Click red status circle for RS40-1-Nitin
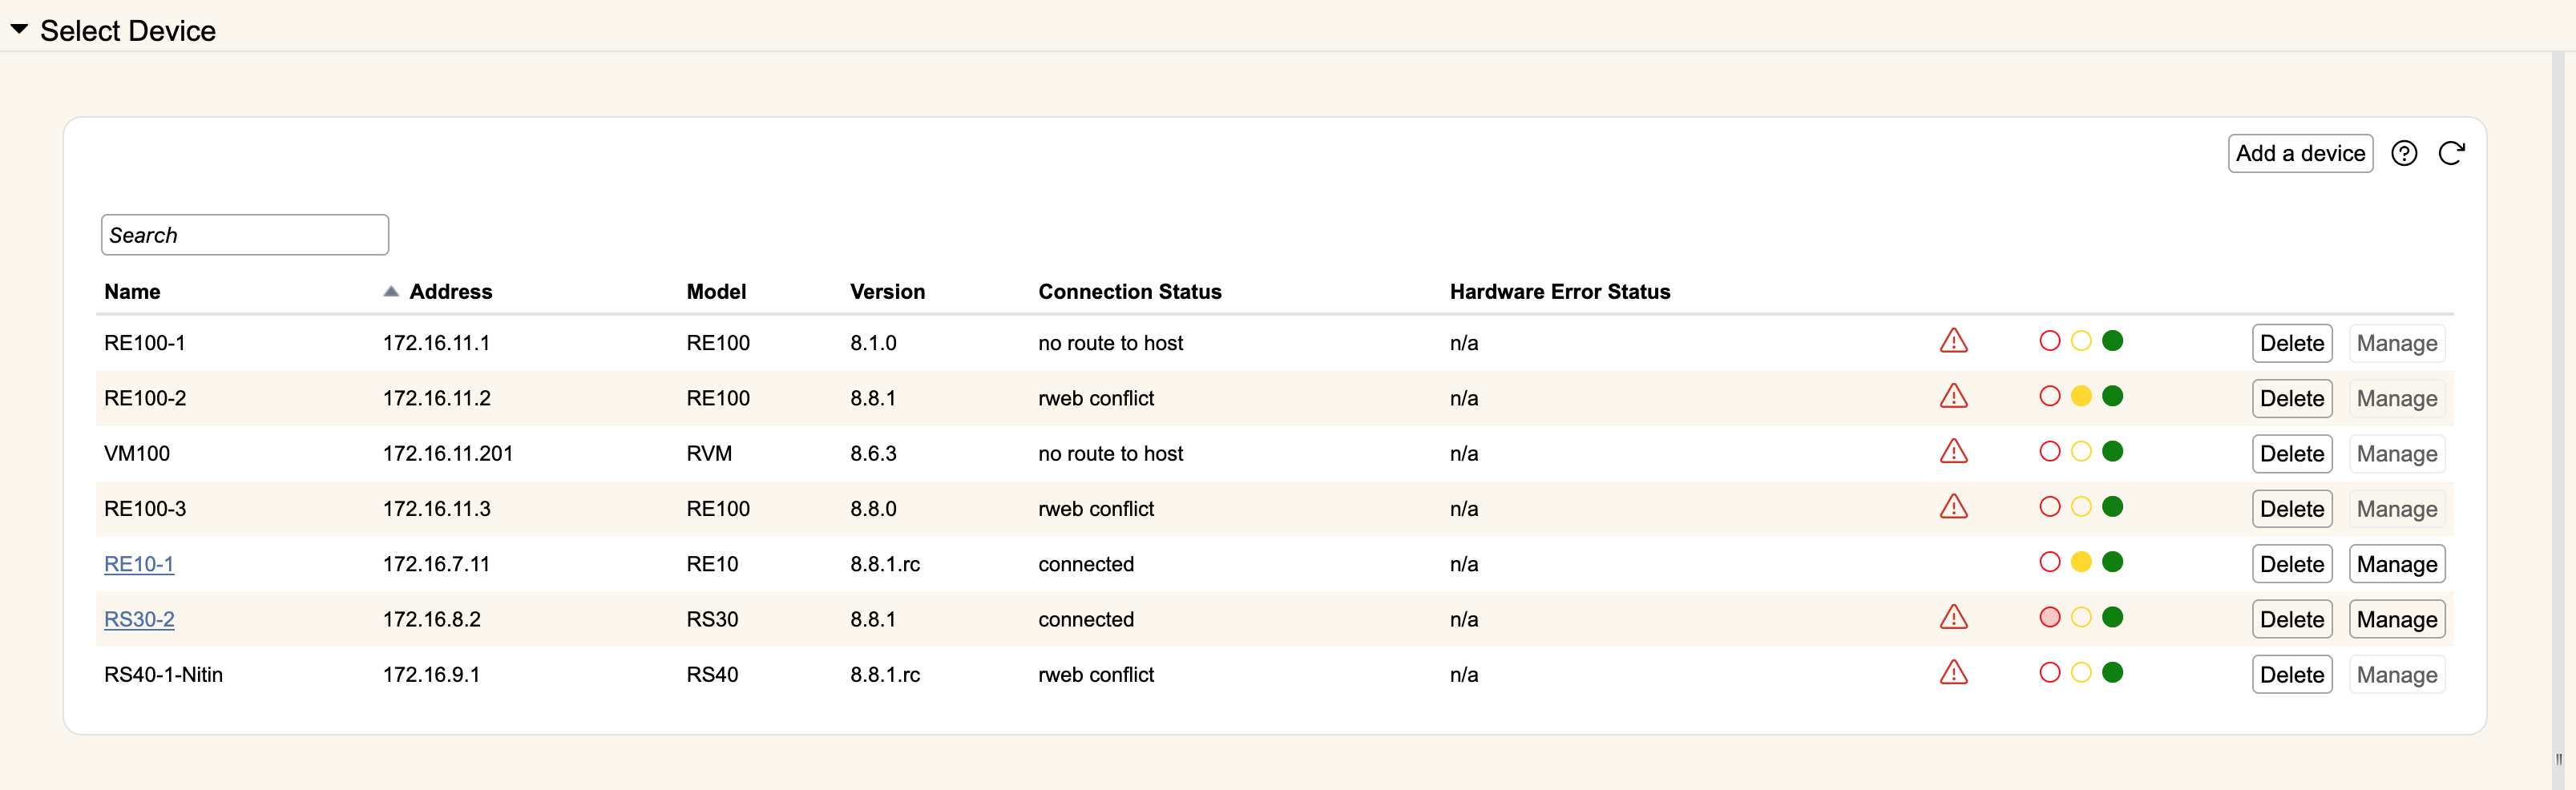Image resolution: width=2576 pixels, height=790 pixels. pyautogui.click(x=2050, y=672)
